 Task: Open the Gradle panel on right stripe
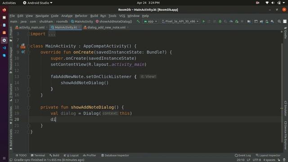coord(285,33)
